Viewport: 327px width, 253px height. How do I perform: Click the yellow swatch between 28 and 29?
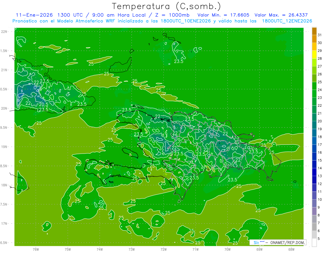tap(314, 55)
